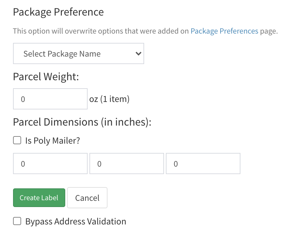Open the Select Package Name dropdown
Screen dimensions: 287x235
tap(79, 53)
